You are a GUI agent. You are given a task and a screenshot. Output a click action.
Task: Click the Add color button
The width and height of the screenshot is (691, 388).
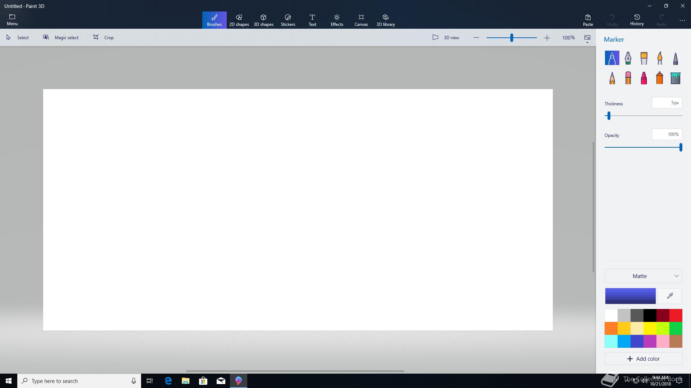coord(643,359)
